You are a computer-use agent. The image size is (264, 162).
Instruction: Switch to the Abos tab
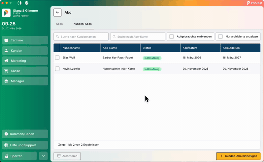point(59,24)
